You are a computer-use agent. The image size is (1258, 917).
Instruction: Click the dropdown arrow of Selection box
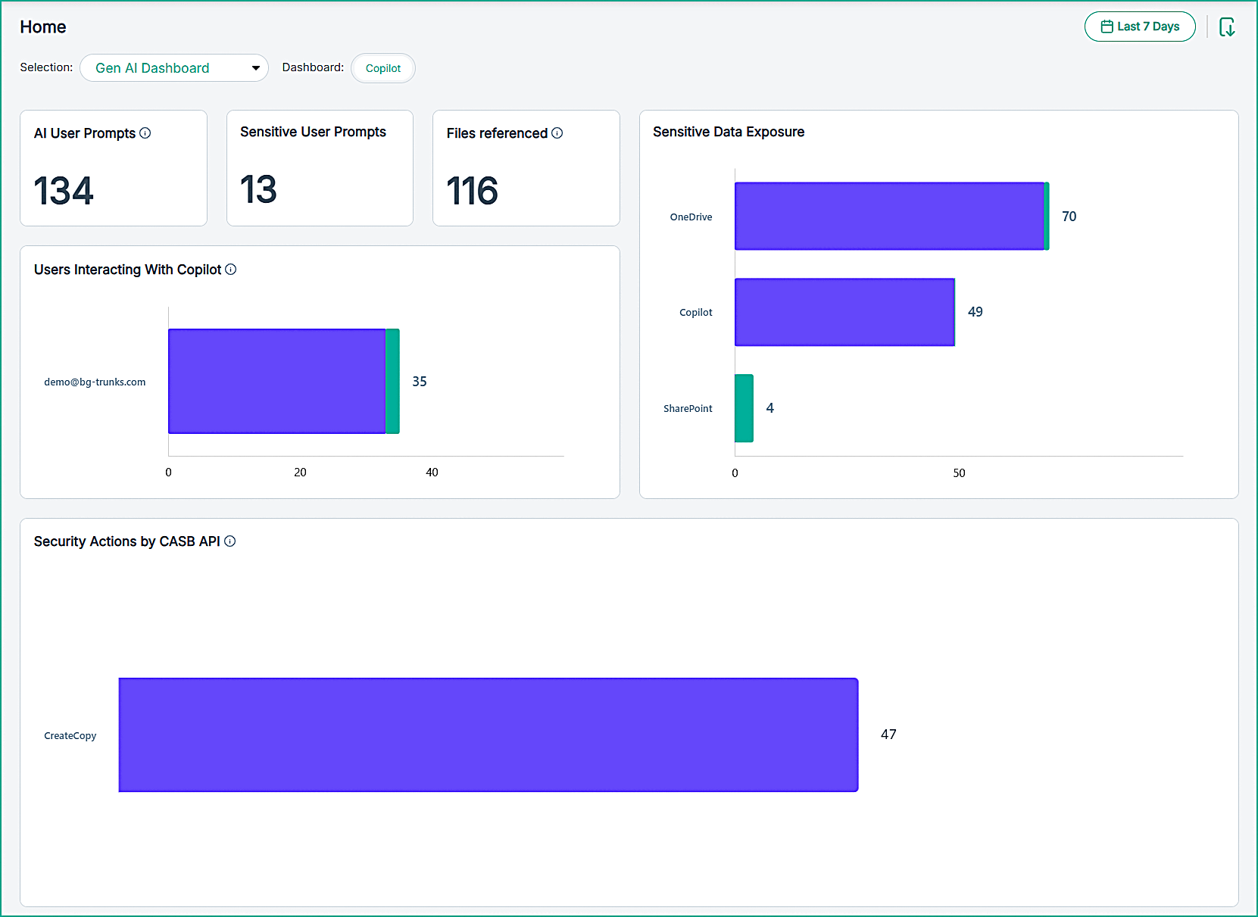point(256,68)
